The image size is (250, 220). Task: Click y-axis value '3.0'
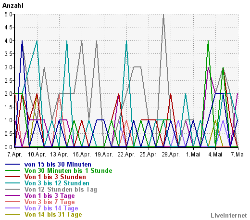tap(8, 67)
